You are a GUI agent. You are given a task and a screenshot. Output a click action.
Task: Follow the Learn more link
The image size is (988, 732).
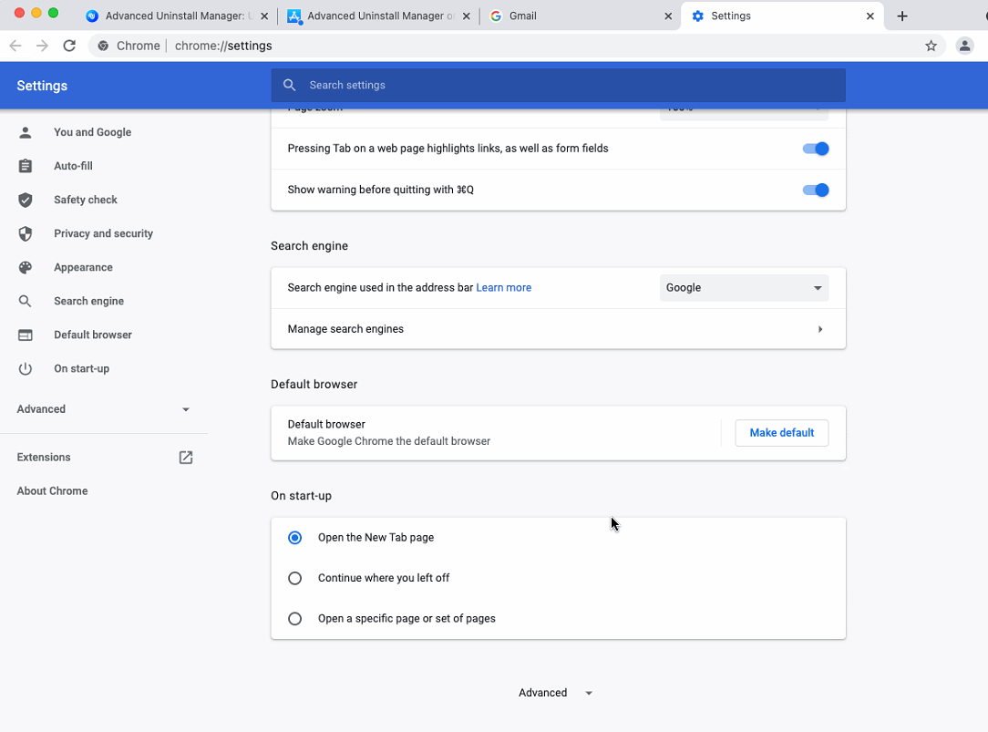(503, 288)
